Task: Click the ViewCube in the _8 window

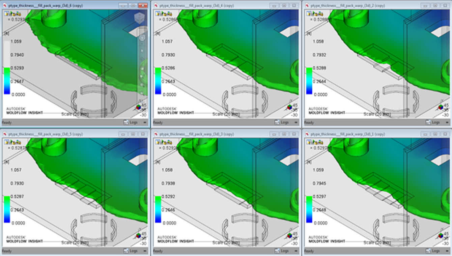Action: [x=139, y=19]
